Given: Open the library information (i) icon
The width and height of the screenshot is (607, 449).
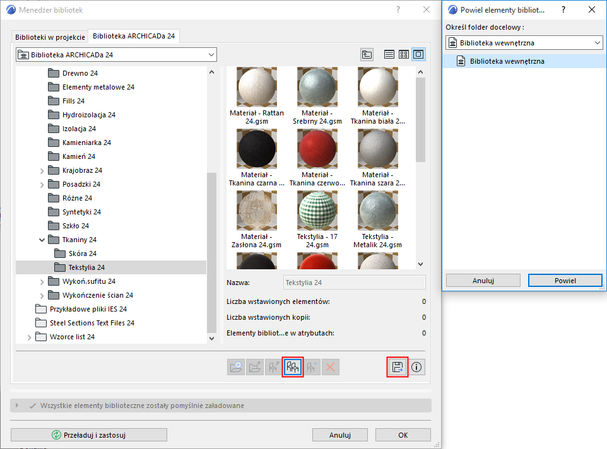Looking at the screenshot, I should pyautogui.click(x=416, y=367).
